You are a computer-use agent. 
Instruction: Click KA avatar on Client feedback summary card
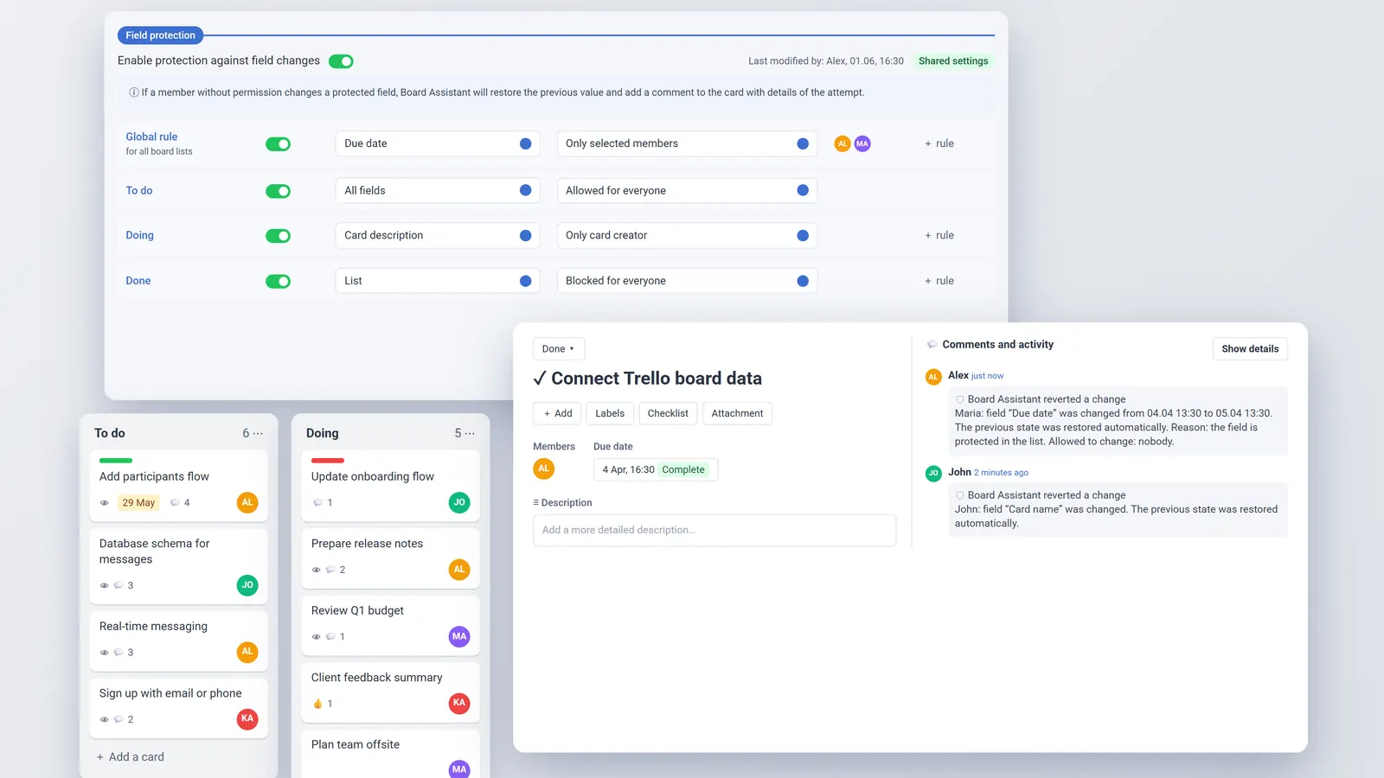(x=459, y=703)
